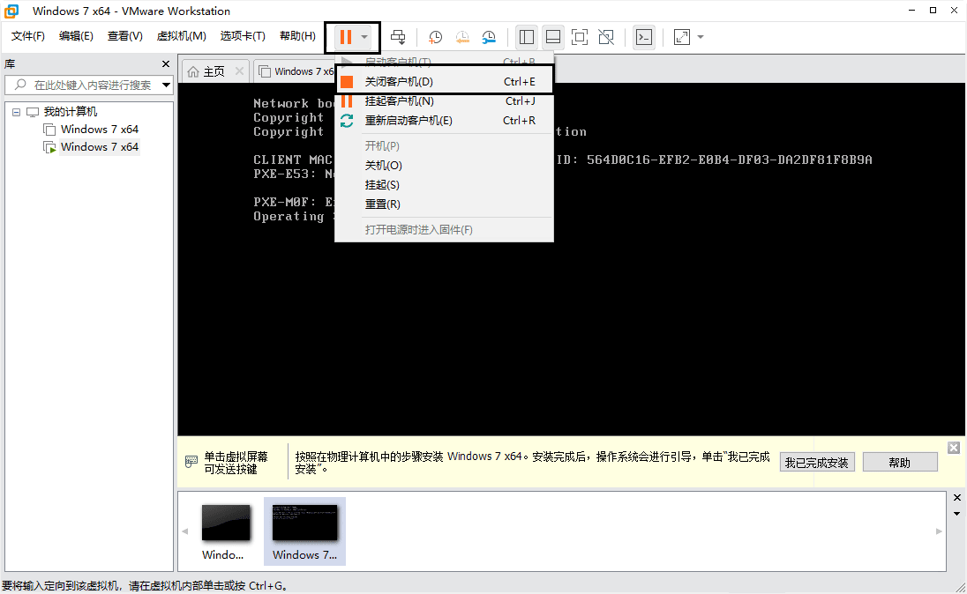Select the running Windows 7 x64 tree entry
967x594 pixels.
coord(100,146)
